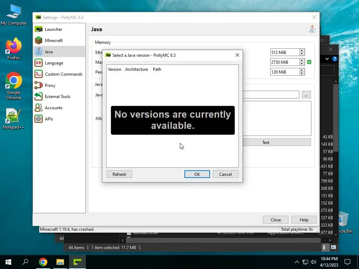
Task: Close the Settings - PollyMC window
Action: [314, 18]
